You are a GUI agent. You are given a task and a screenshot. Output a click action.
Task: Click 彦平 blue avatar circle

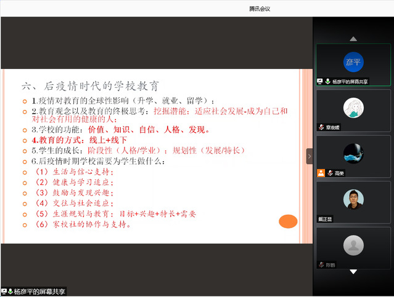pyautogui.click(x=353, y=63)
